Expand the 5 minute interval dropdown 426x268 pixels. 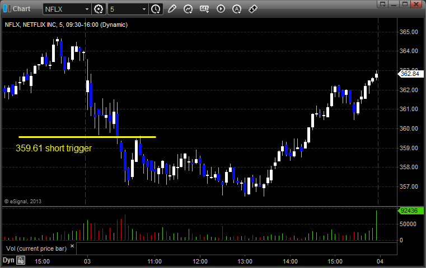coord(144,9)
